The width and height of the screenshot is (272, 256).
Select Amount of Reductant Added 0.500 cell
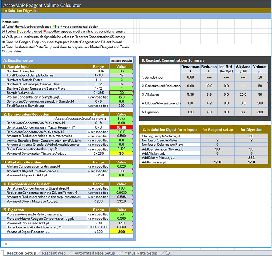tap(121, 136)
